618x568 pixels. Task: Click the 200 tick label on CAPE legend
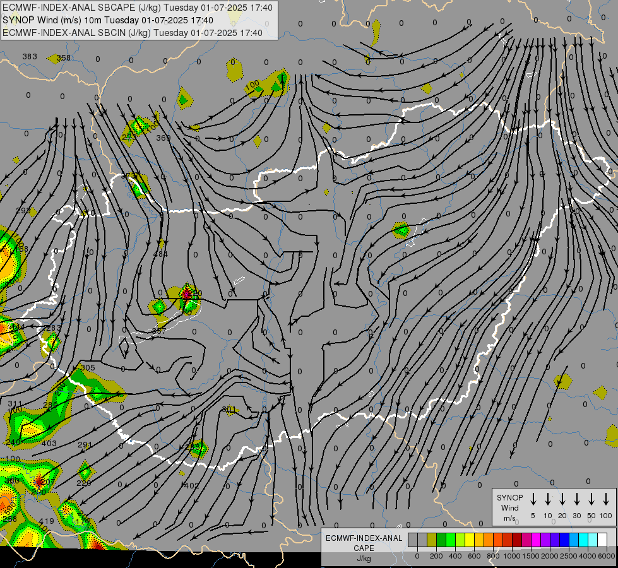click(436, 556)
